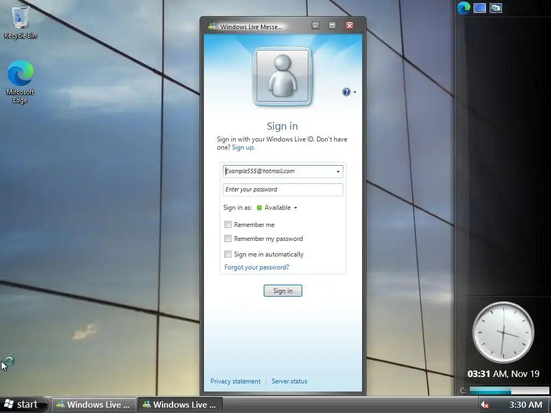Click the C: drive usage bar
This screenshot has width=551, height=413.
coord(509,390)
